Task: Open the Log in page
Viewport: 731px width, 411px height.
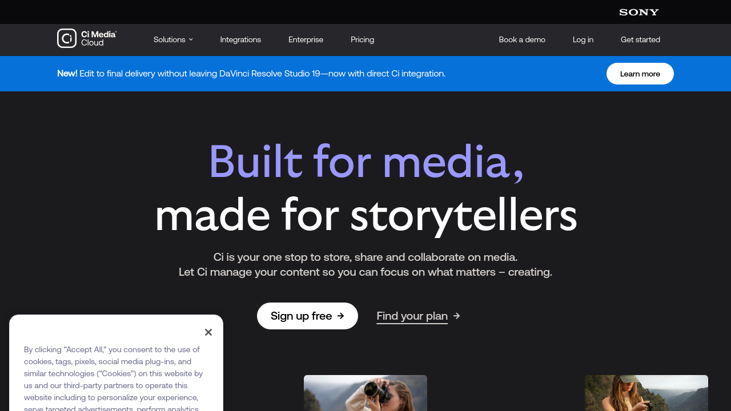Action: click(583, 39)
